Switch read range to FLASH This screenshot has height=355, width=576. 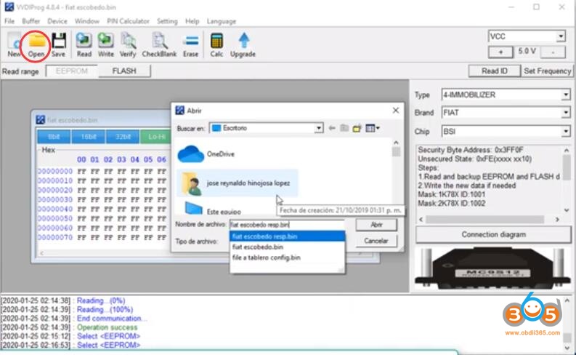124,71
